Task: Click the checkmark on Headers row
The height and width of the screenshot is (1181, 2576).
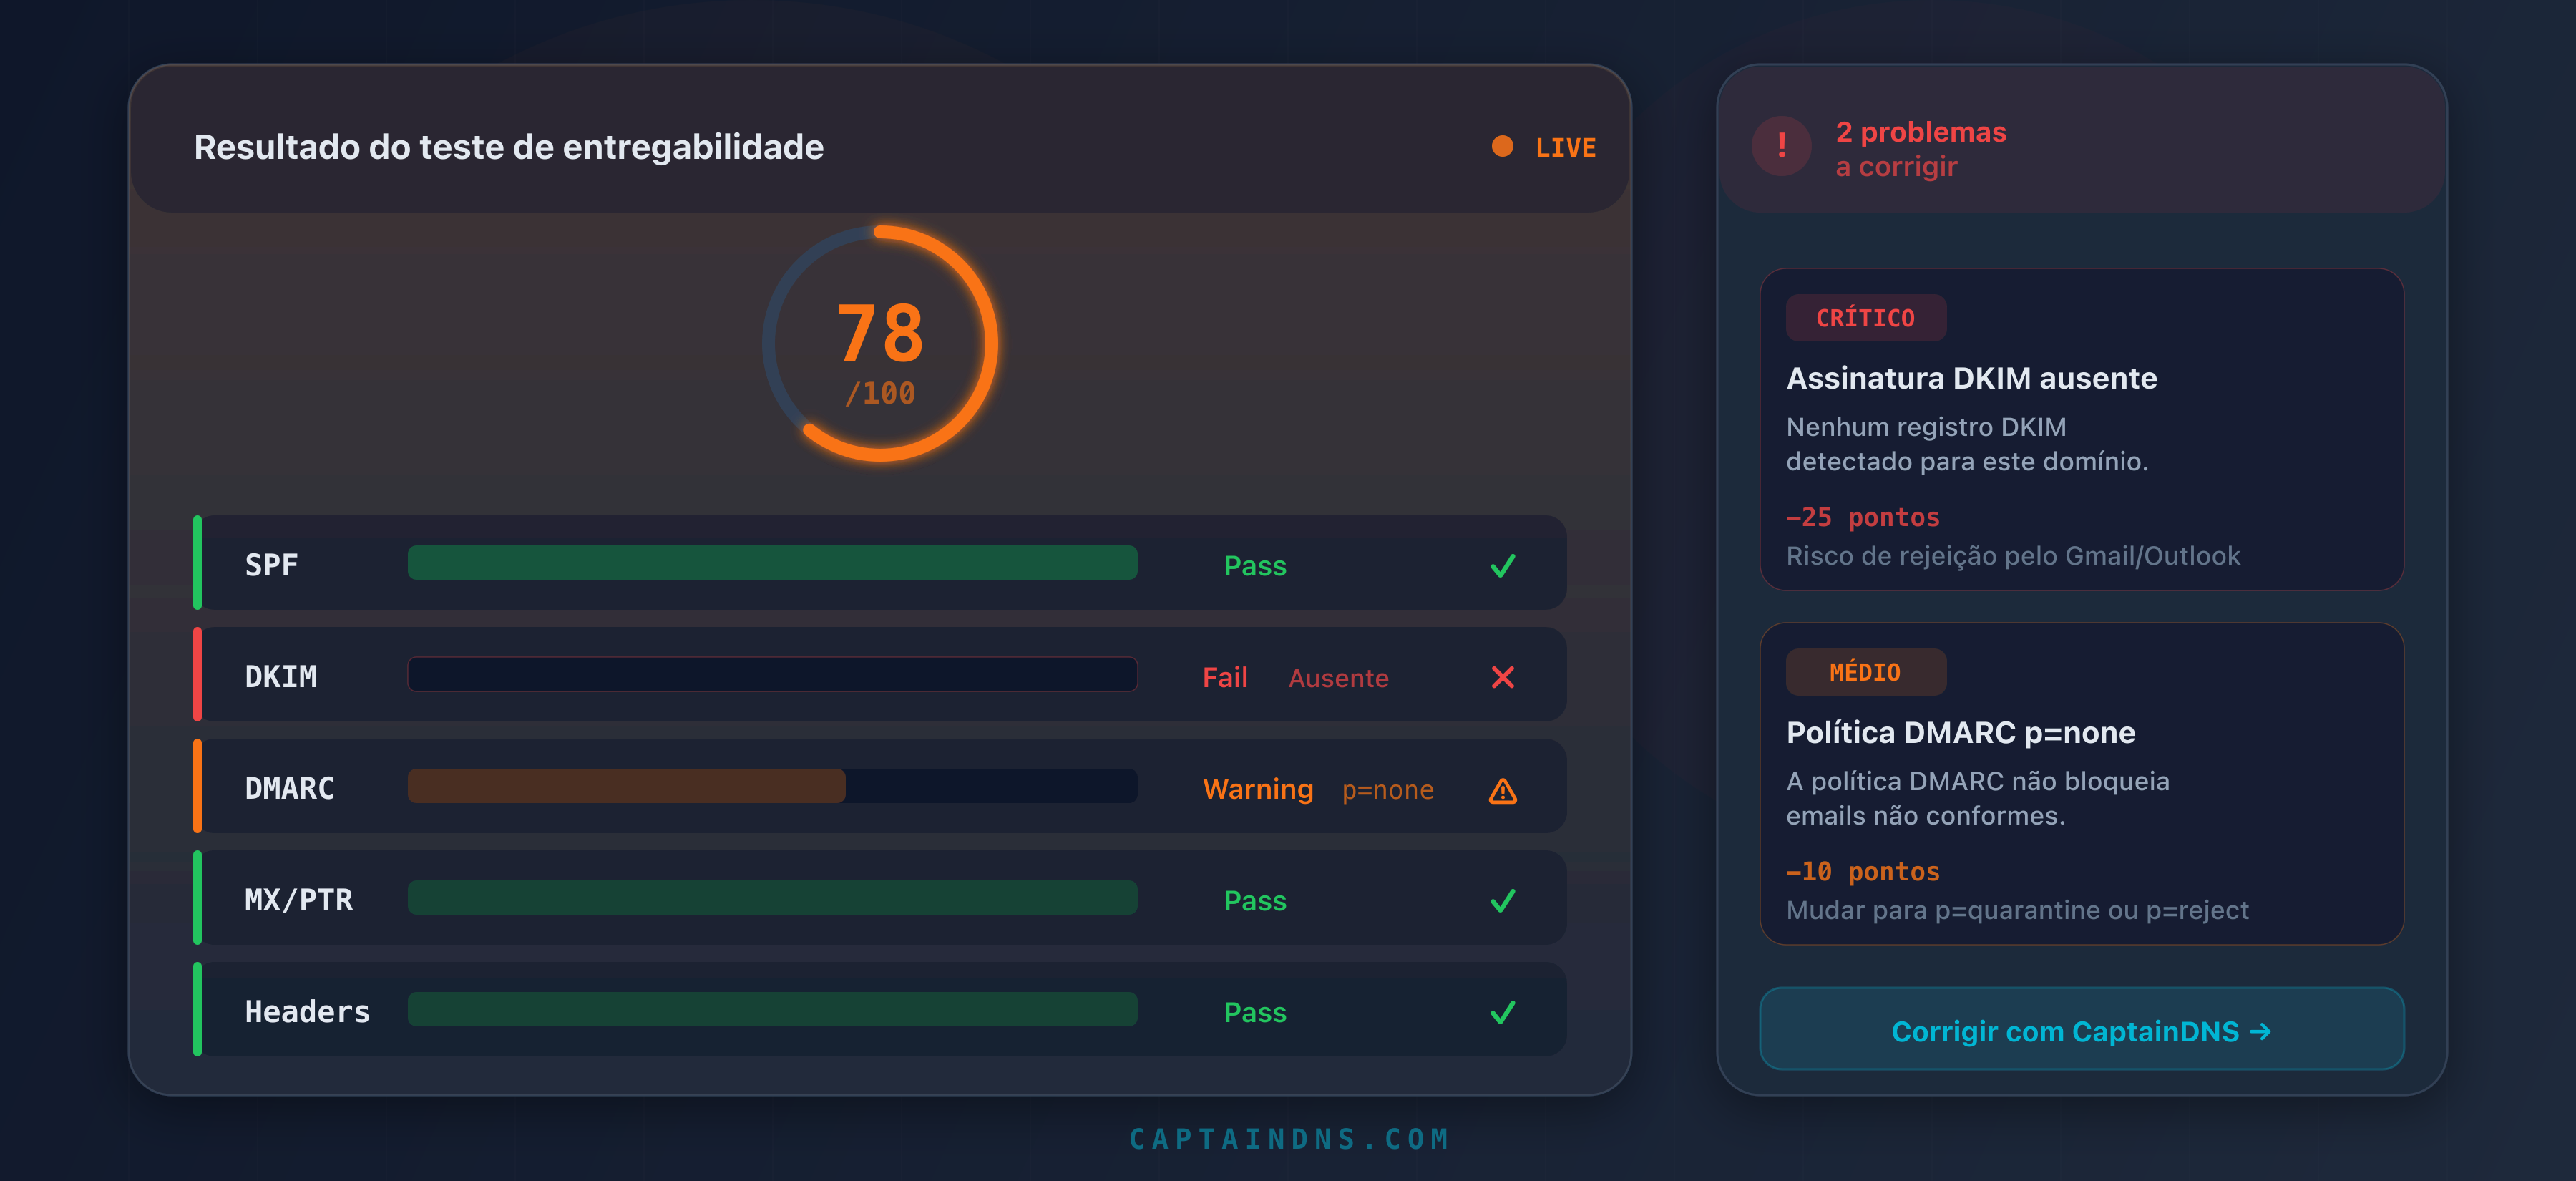Action: 1503,1013
